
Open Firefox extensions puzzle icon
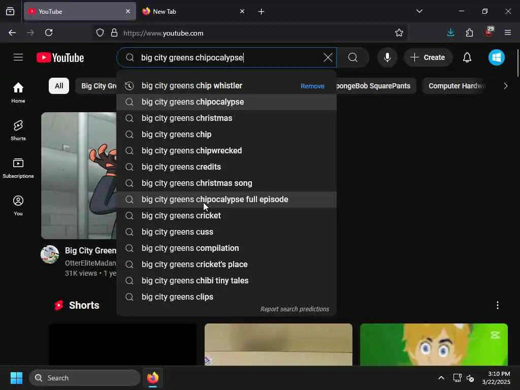[x=469, y=32]
